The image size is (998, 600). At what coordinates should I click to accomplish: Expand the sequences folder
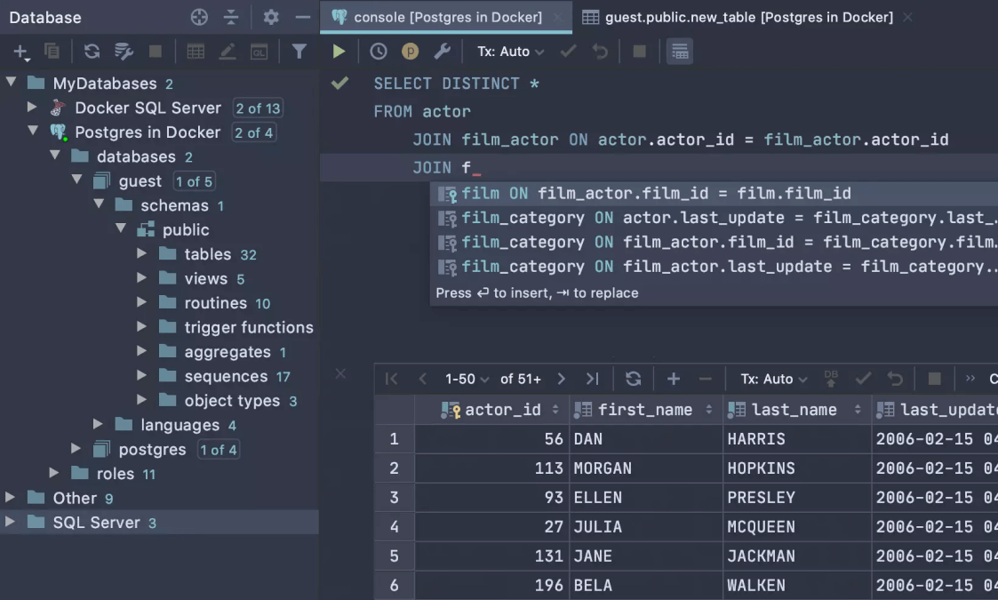point(142,375)
